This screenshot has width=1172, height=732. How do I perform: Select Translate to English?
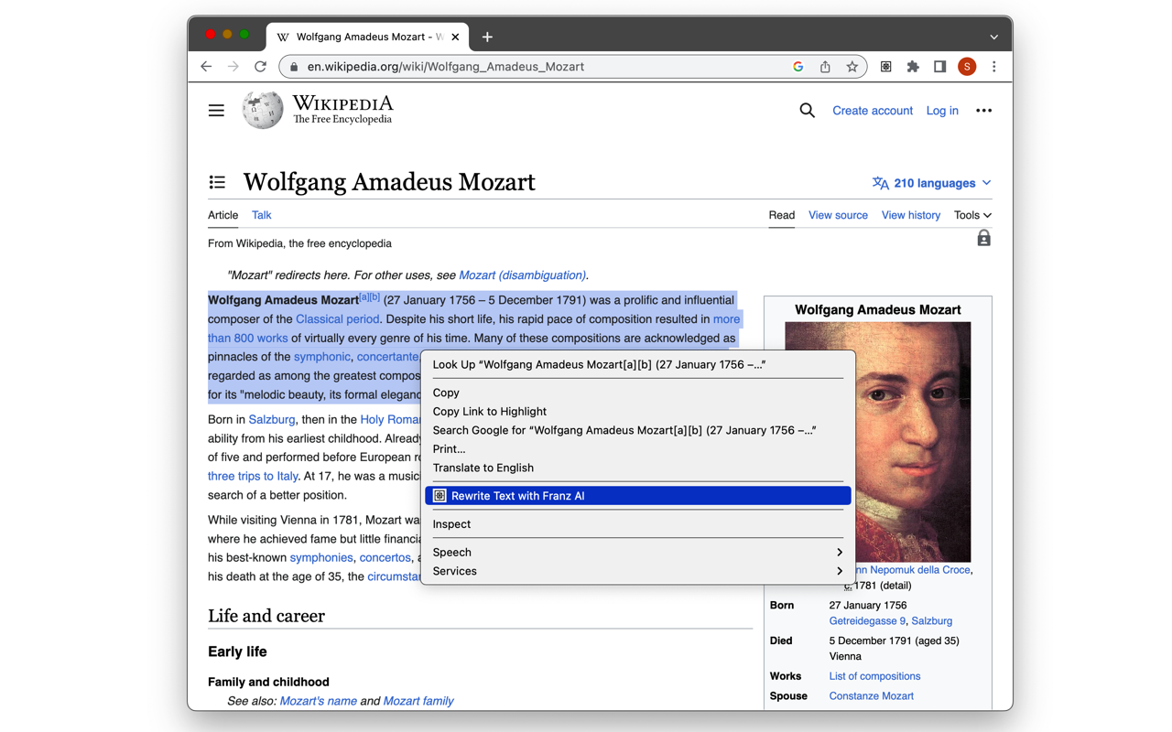pos(638,468)
